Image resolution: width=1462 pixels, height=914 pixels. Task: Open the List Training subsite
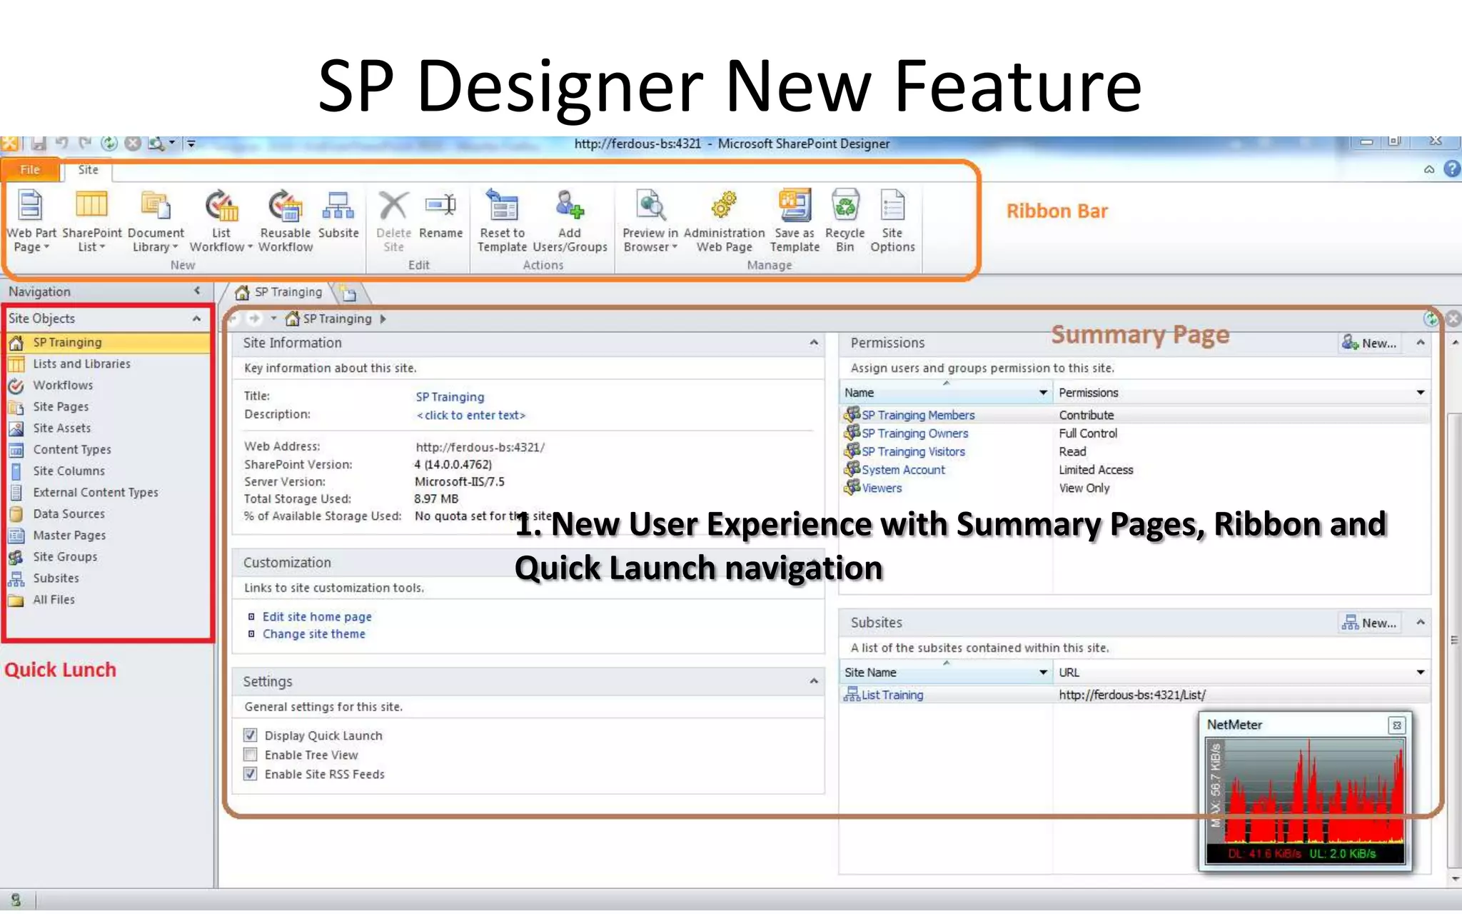tap(892, 695)
